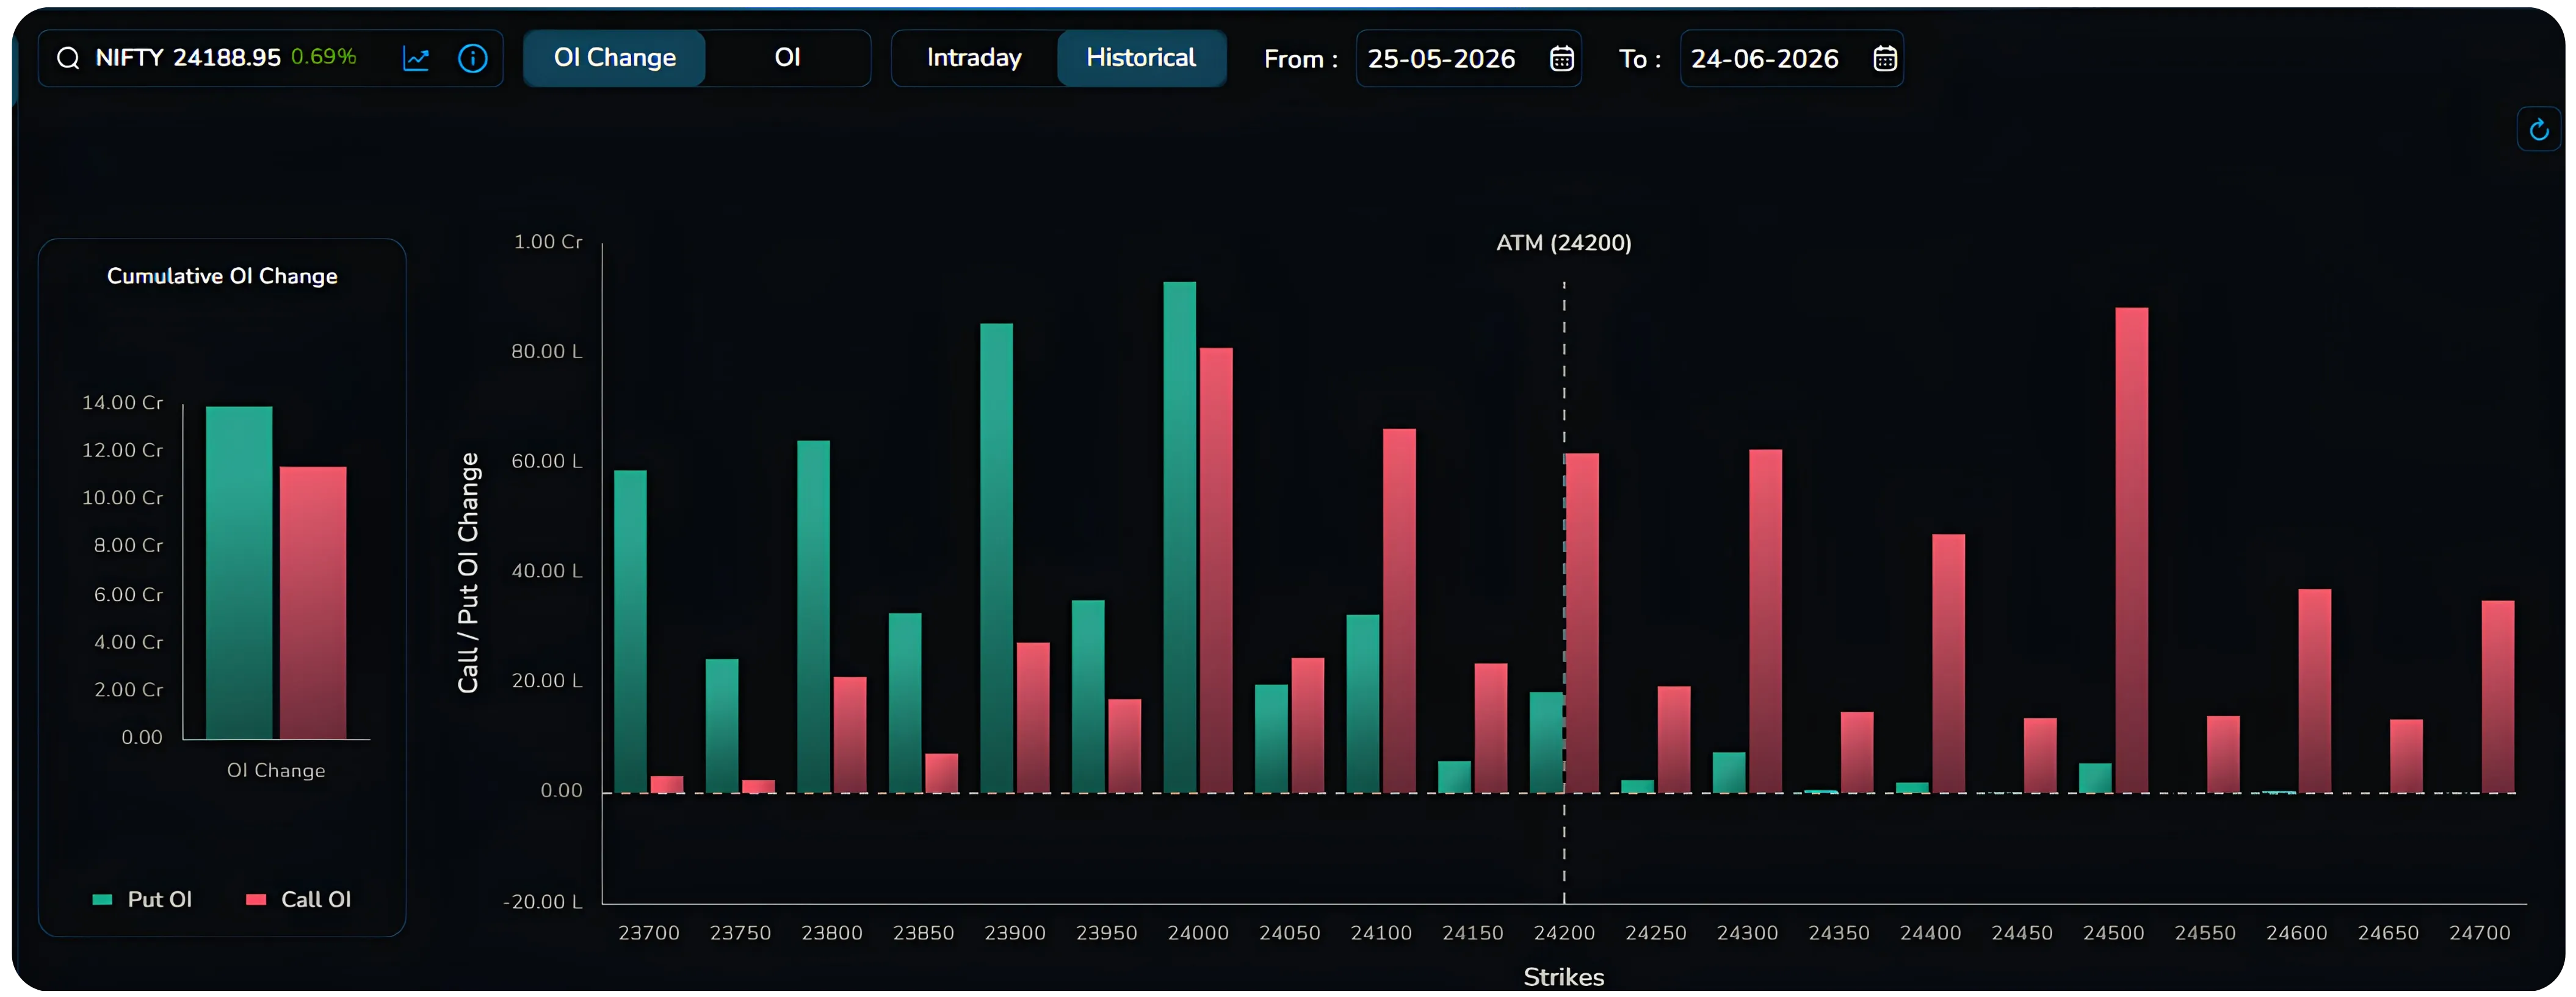Open the From date calendar icon
The width and height of the screenshot is (2576, 997).
point(1561,59)
